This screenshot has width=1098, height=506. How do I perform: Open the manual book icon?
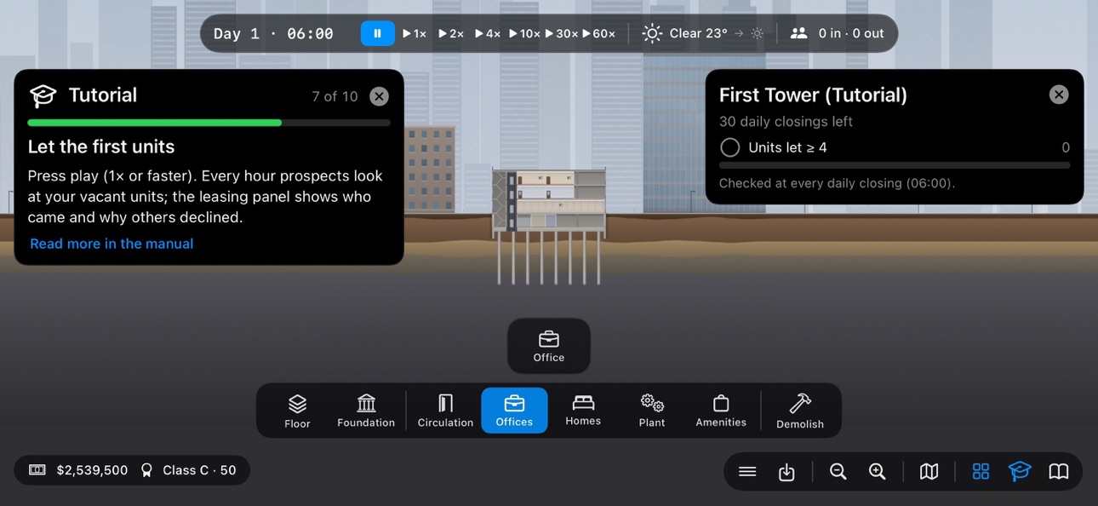[1059, 471]
